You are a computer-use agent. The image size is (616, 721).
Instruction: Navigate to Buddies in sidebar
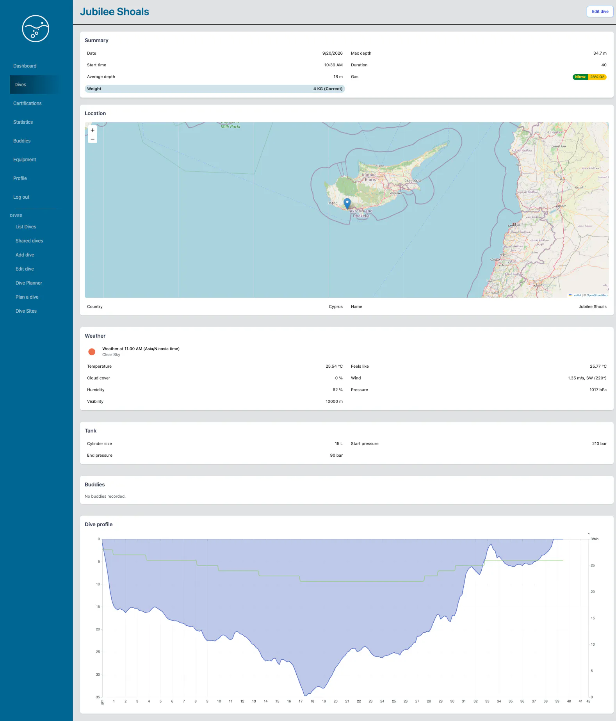22,141
